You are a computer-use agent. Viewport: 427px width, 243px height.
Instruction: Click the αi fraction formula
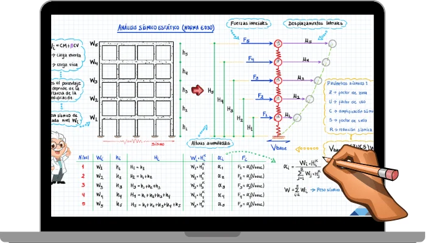point(302,169)
